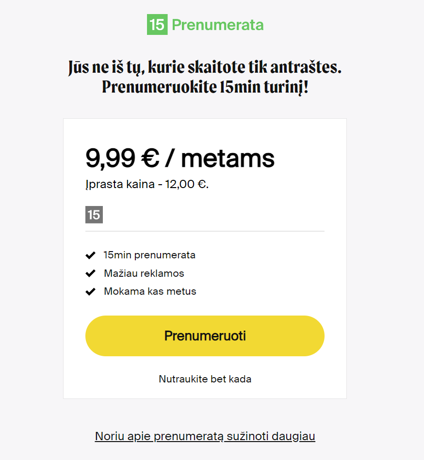This screenshot has height=460, width=424.
Task: Select the 15min prenumerata feature text
Action: pos(149,255)
